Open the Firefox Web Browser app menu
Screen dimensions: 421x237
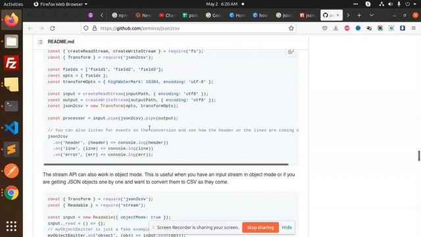61,4
